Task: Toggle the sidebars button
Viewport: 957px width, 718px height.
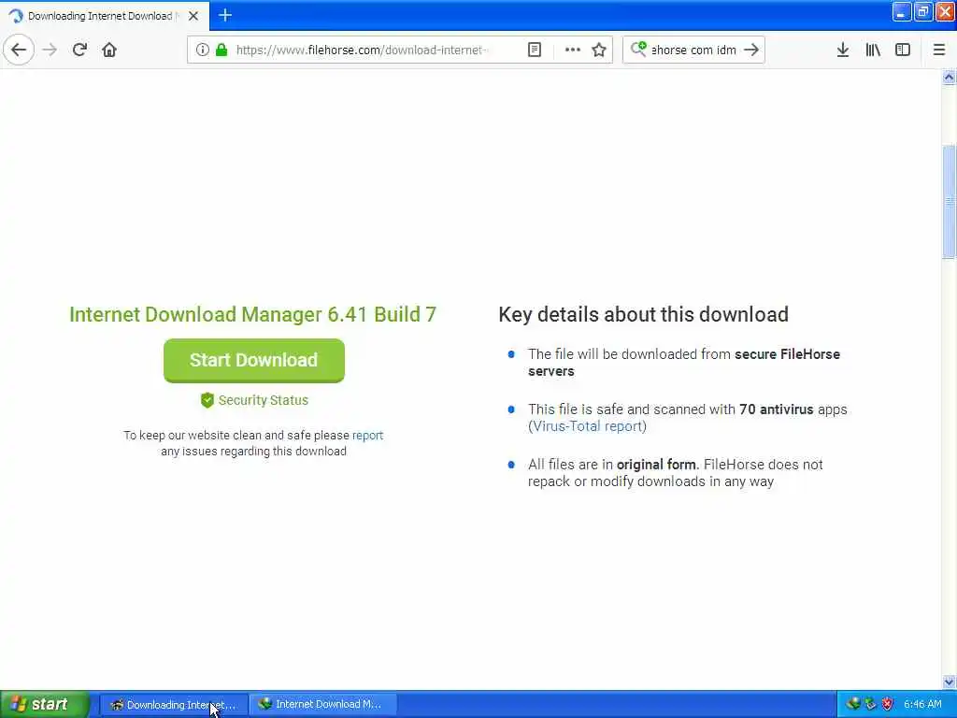Action: click(902, 50)
